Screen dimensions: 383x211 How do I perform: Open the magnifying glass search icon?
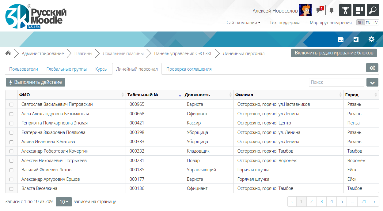[373, 10]
